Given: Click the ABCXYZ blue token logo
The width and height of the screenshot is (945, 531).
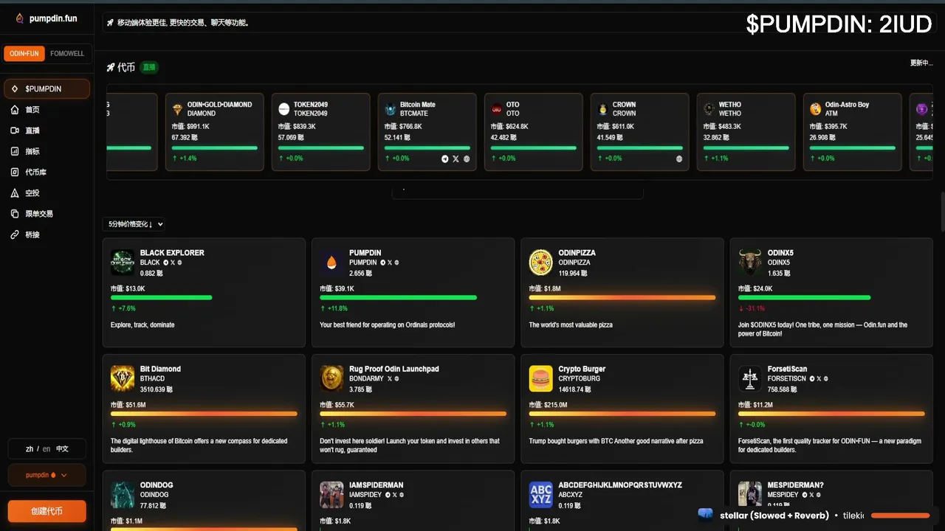Looking at the screenshot, I should pos(540,495).
